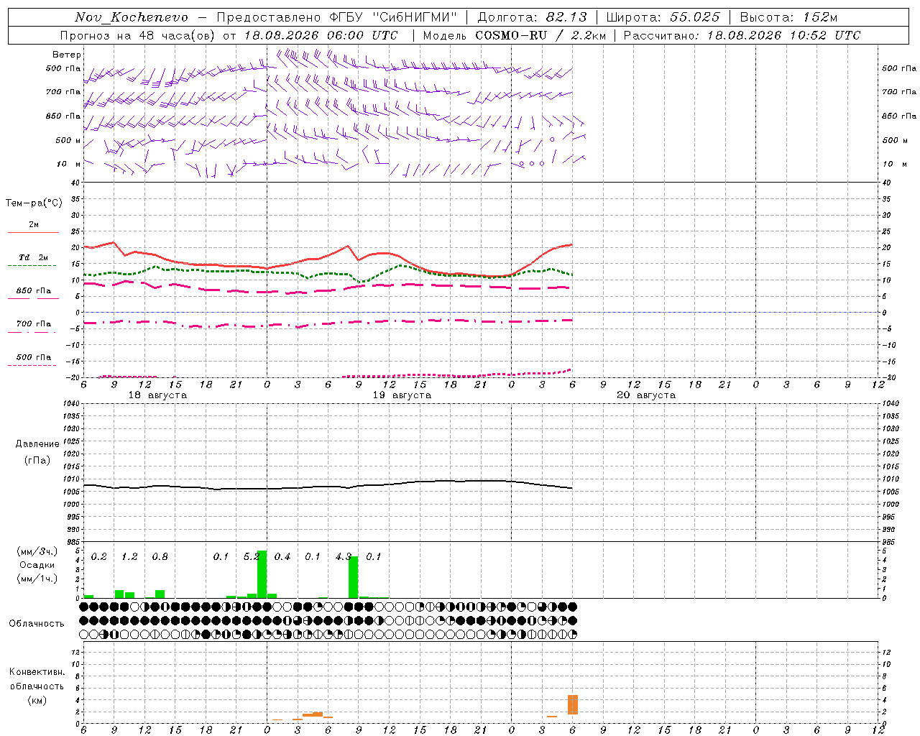Viewport: 920px width, 736px height.
Task: Click the Nov_Kochenevo station title
Action: [132, 17]
